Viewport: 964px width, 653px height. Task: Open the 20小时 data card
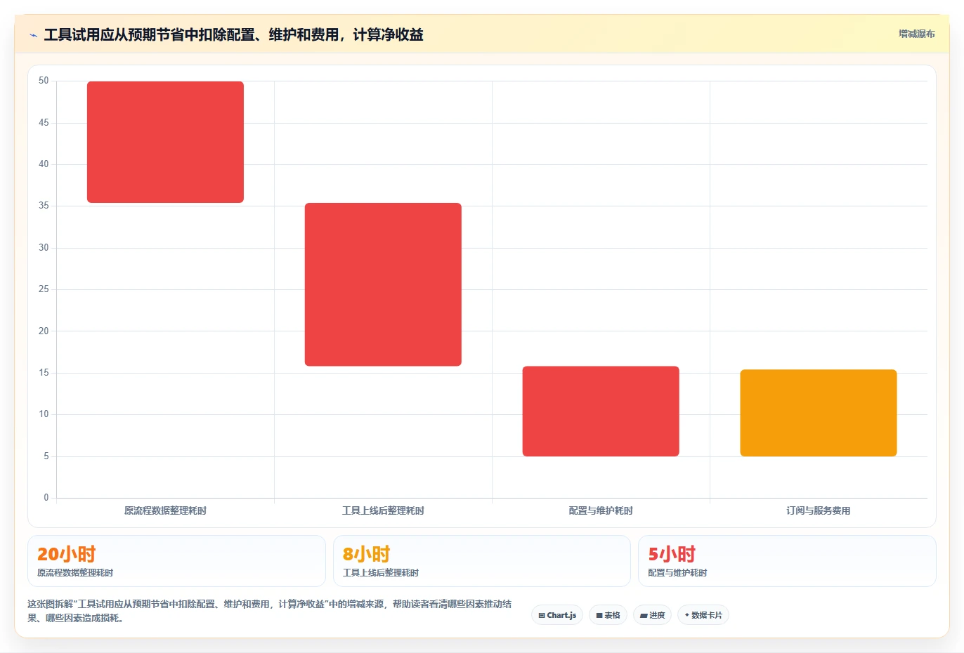pos(176,561)
